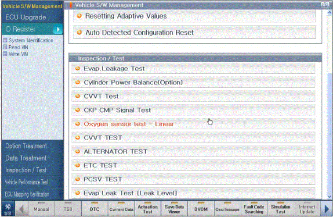Viewport: 333px width, 217px height.
Task: Launch DVOM from the bottom toolbar
Action: [x=201, y=209]
